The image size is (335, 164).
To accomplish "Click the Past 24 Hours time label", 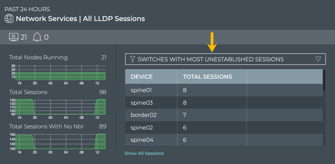I will tap(27, 9).
